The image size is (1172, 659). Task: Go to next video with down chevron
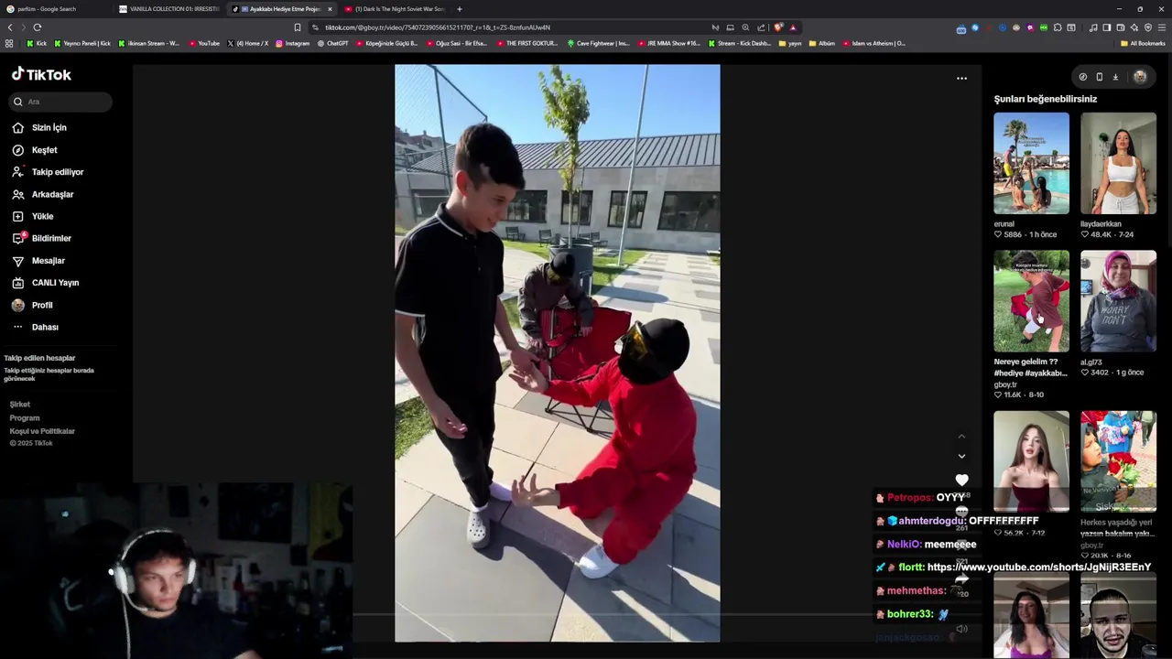tap(961, 456)
